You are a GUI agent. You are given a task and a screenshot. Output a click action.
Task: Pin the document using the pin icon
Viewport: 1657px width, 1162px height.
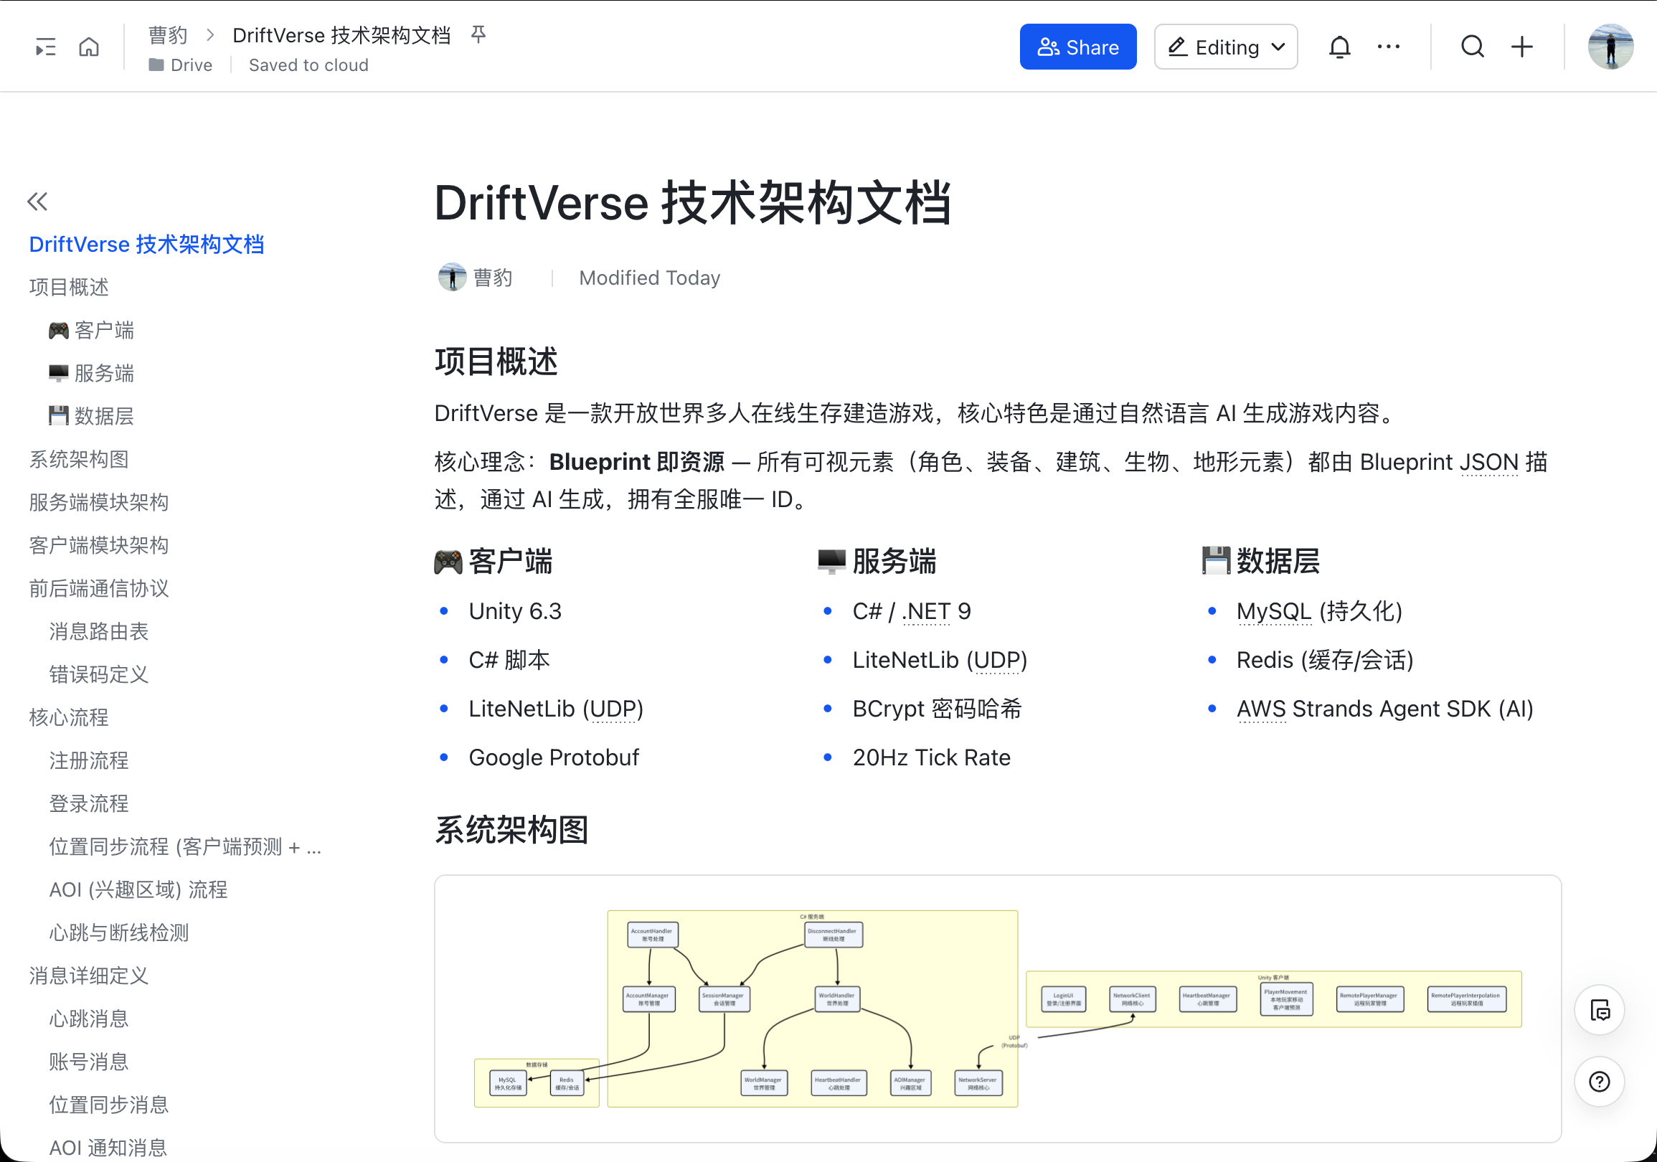[478, 34]
